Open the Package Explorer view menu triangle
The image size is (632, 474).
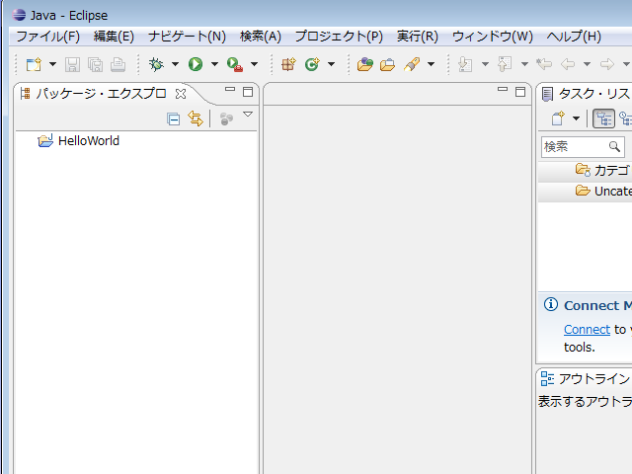(248, 115)
